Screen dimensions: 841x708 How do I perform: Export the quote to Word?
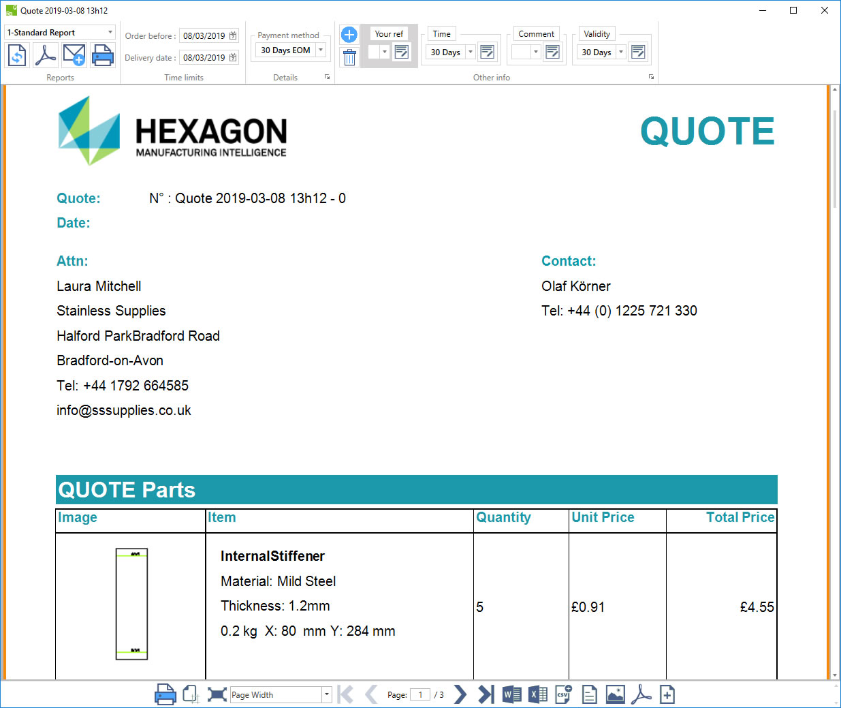pos(511,694)
